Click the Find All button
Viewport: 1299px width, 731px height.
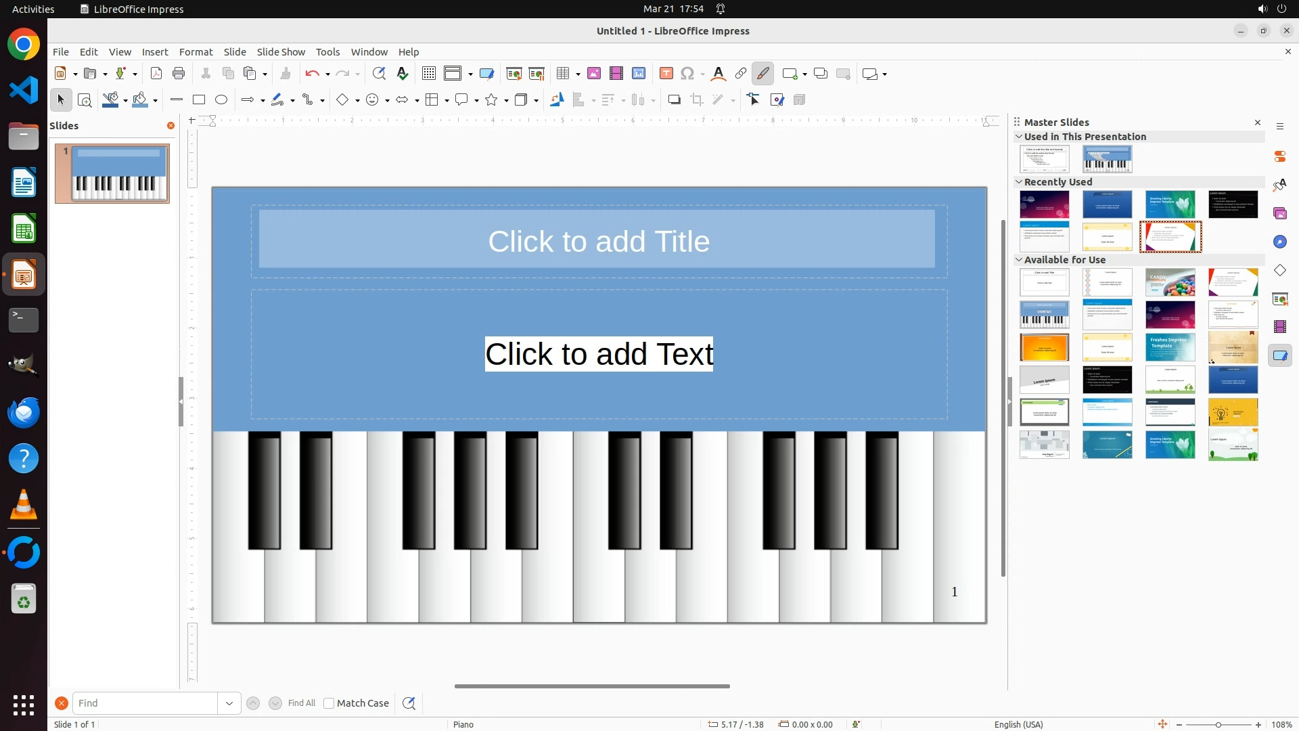(302, 703)
